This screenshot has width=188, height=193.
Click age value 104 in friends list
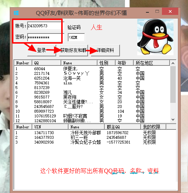coord(121,111)
